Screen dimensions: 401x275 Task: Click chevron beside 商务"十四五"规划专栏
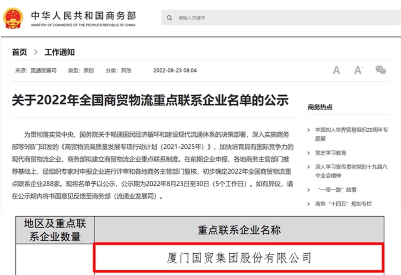coord(309,204)
